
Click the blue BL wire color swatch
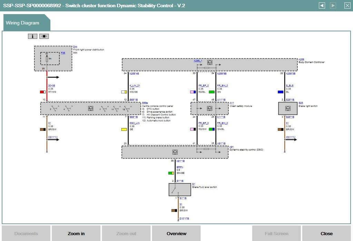pos(281,92)
